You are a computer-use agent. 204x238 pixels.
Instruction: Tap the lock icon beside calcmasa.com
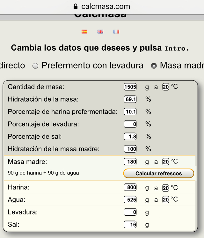coord(76,6)
